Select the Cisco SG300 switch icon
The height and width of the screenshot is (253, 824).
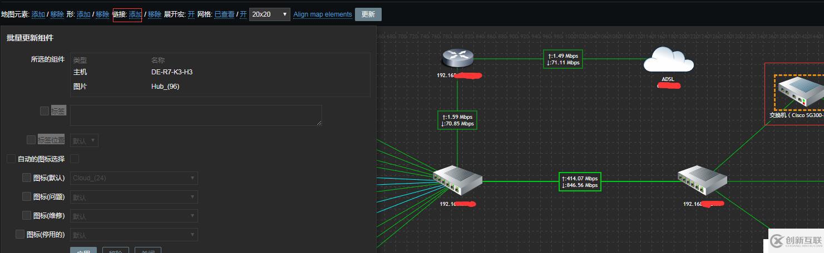click(x=800, y=93)
